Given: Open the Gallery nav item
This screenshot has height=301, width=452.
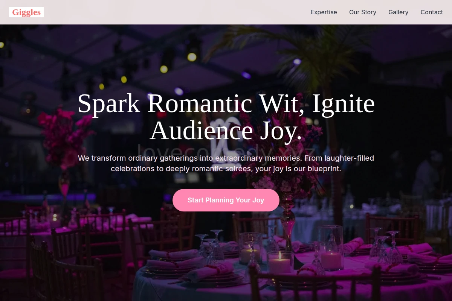Looking at the screenshot, I should pyautogui.click(x=399, y=12).
